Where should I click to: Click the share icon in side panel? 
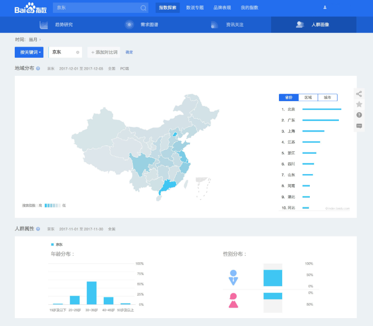pos(359,94)
